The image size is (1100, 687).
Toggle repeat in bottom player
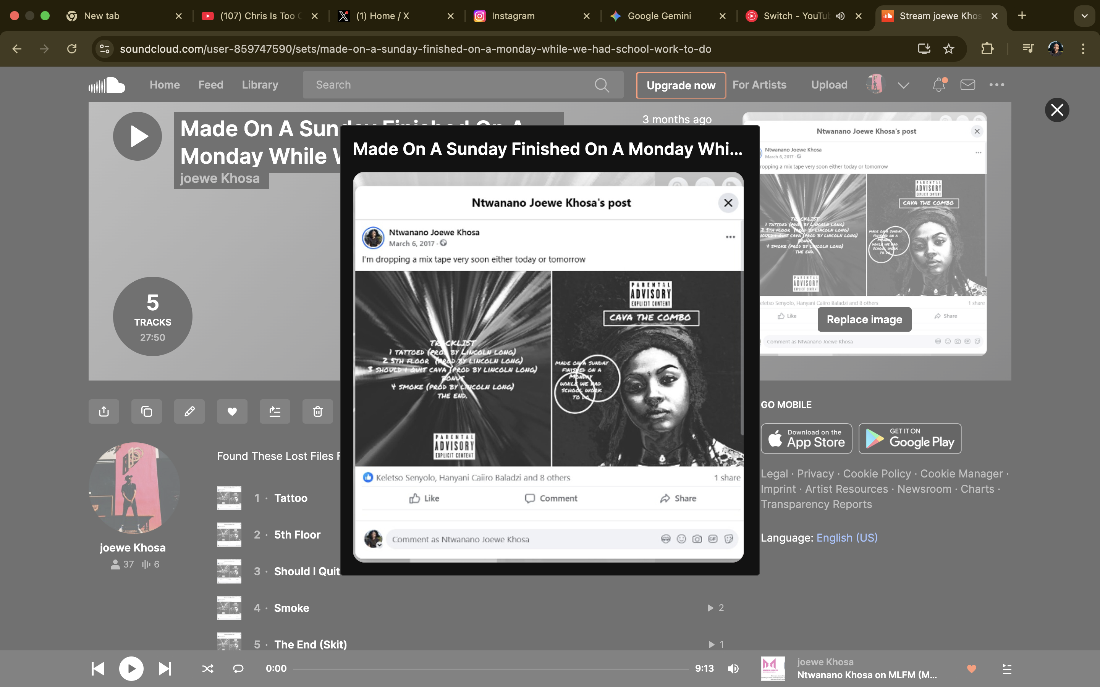tap(238, 668)
